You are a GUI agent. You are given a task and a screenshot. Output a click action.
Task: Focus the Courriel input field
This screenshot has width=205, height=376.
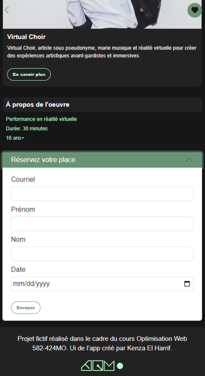coord(102,194)
